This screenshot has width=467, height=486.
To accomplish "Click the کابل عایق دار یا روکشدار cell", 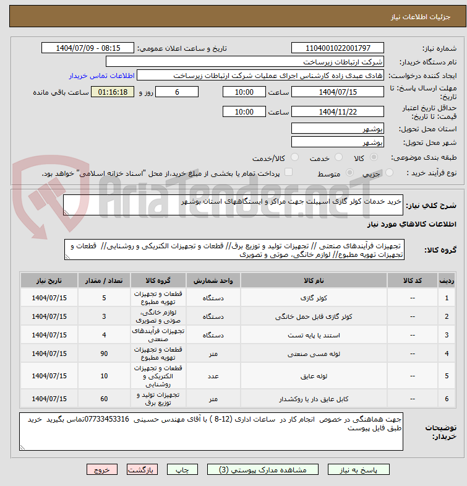I will tap(314, 399).
